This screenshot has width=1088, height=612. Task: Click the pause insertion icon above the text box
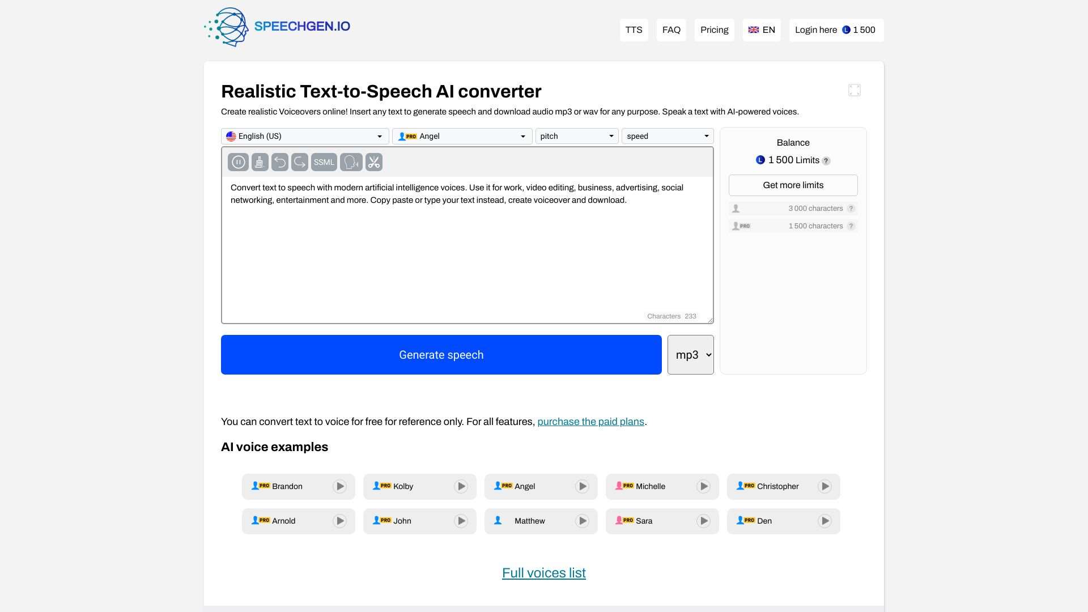pyautogui.click(x=238, y=161)
